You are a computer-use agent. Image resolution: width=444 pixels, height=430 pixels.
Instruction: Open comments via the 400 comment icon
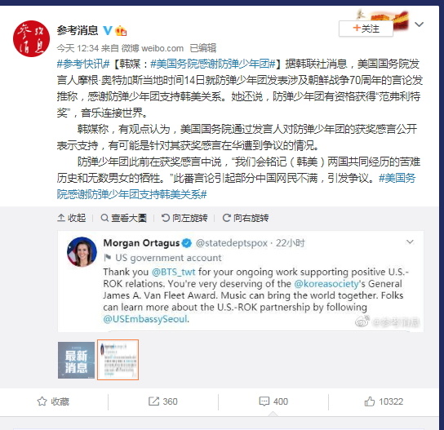273,401
